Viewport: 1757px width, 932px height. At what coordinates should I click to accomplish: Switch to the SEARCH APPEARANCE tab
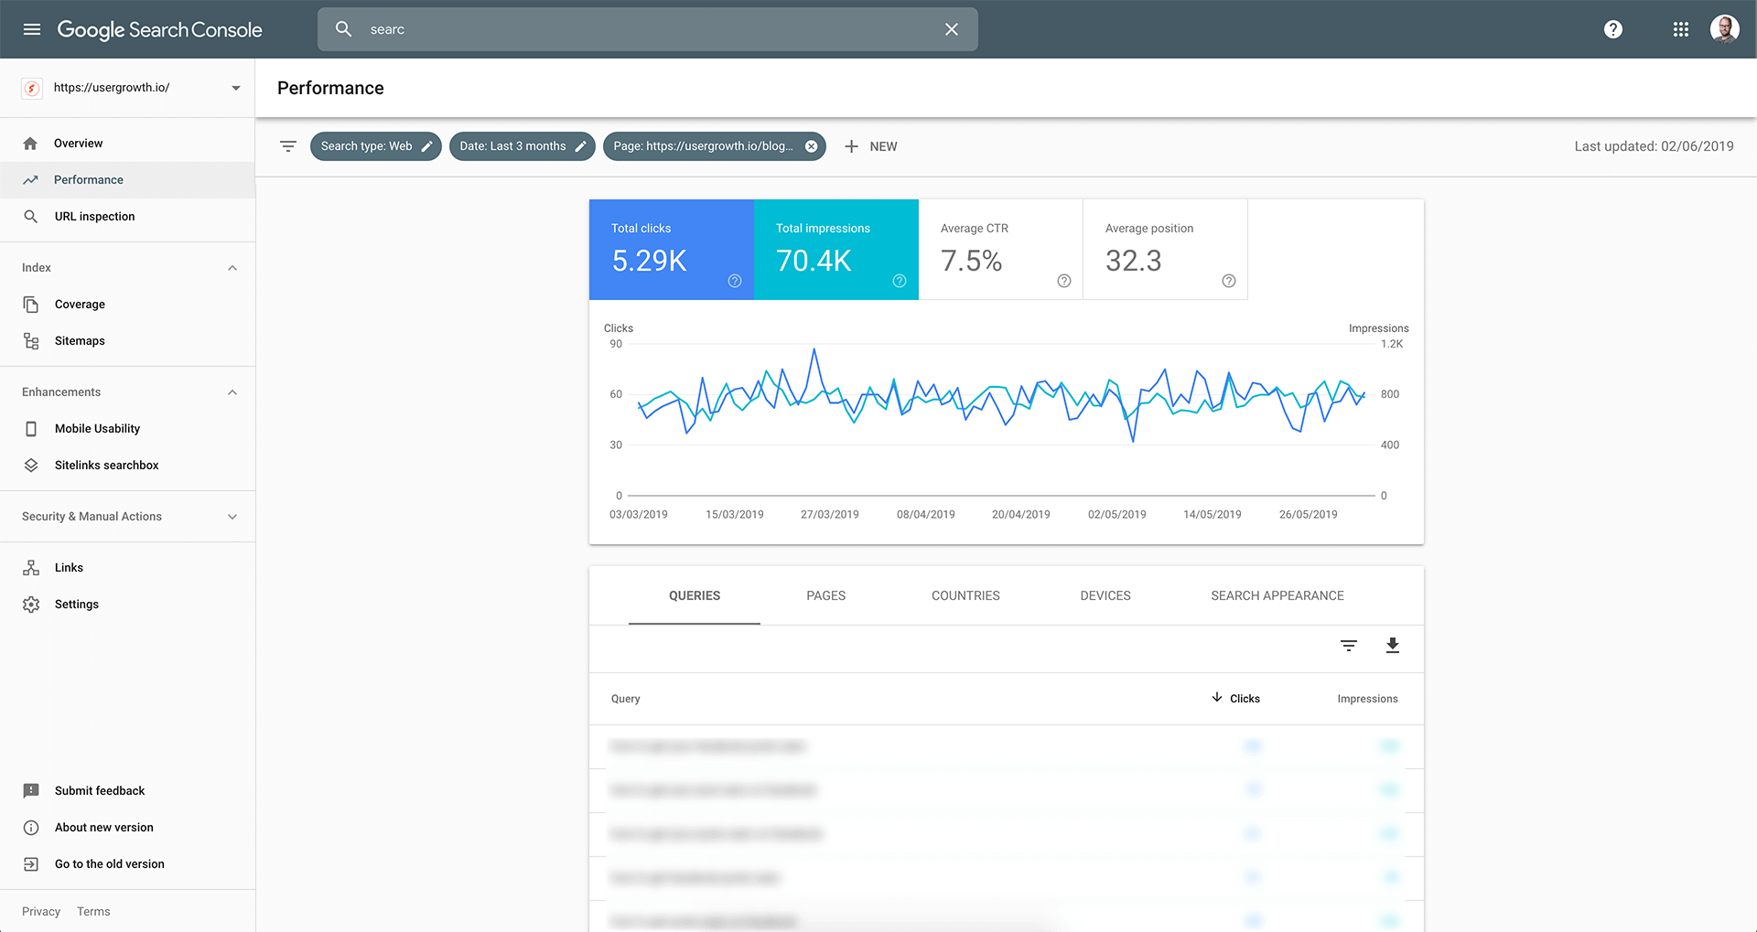coord(1277,595)
